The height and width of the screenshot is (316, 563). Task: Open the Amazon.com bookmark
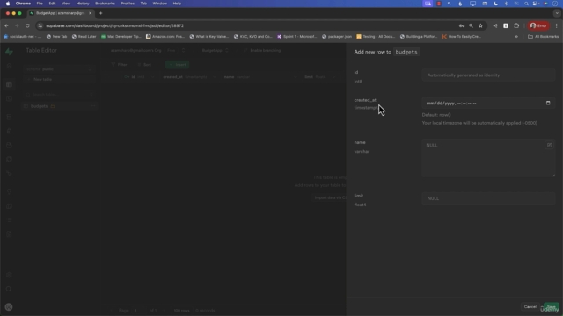pos(165,37)
